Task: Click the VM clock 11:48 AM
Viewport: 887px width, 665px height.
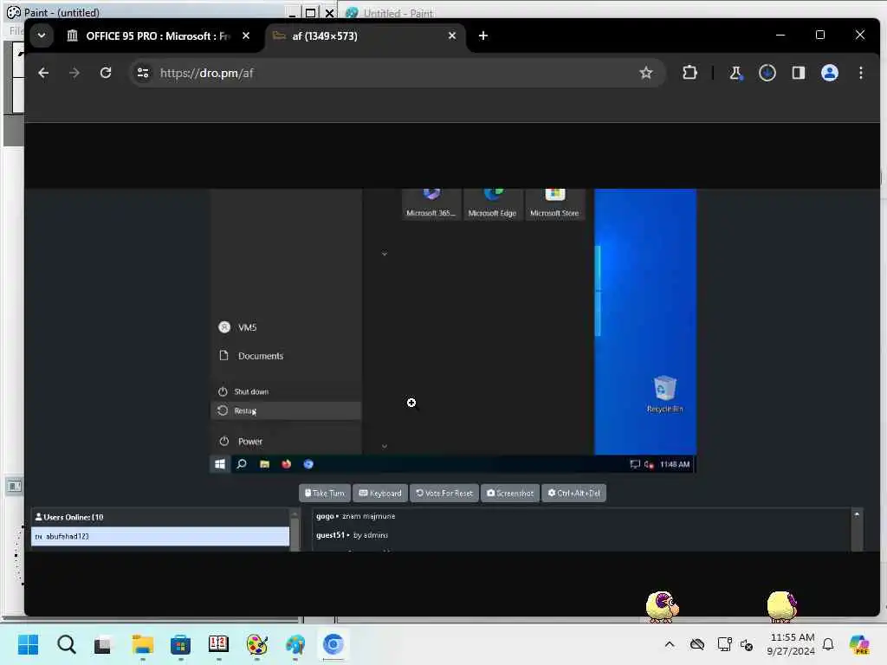Action: [x=675, y=464]
